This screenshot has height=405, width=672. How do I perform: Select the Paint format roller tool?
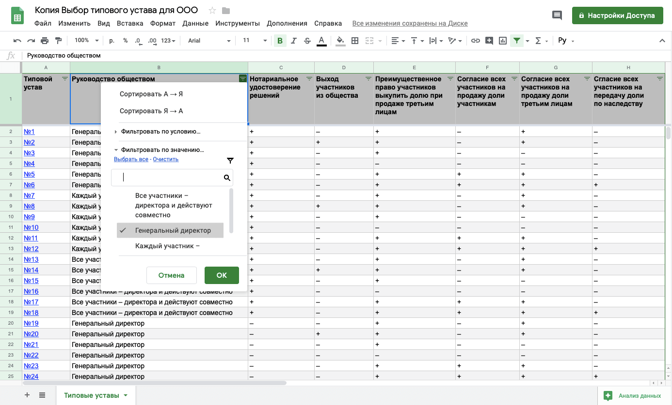click(x=59, y=41)
